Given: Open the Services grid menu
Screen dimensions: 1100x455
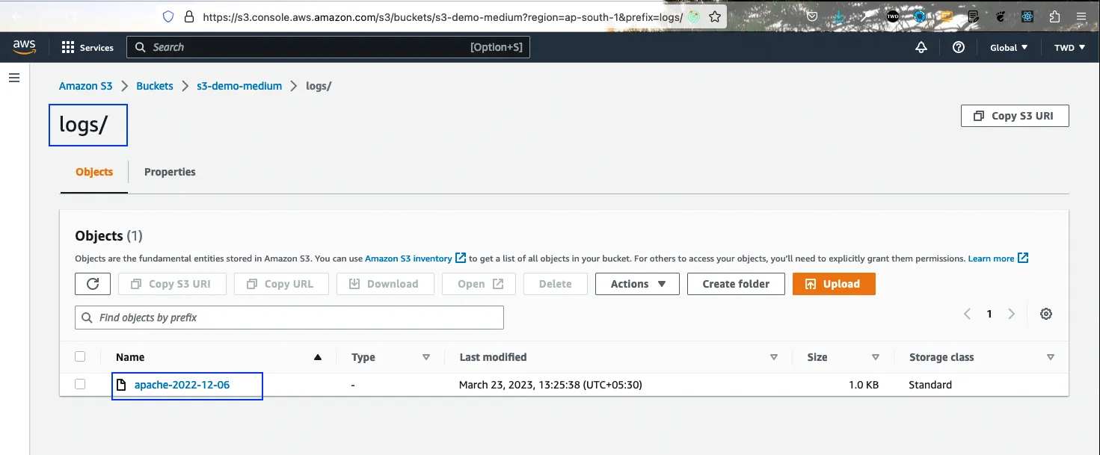Looking at the screenshot, I should pos(87,47).
